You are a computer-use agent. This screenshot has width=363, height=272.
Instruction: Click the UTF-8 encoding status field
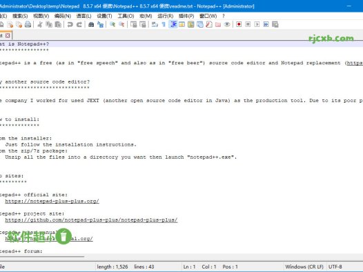335,266
